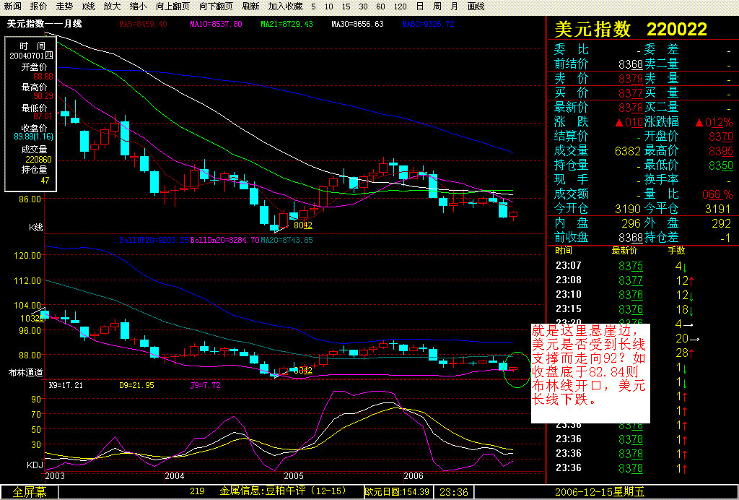739x500 pixels.
Task: Open the 新闻 menu item
Action: click(x=13, y=7)
